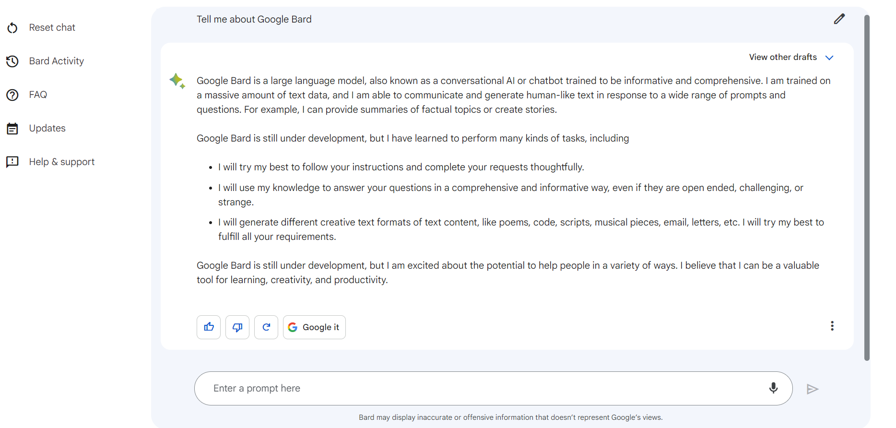The height and width of the screenshot is (428, 896).
Task: Click the Bard sparkle logo icon
Action: [177, 81]
